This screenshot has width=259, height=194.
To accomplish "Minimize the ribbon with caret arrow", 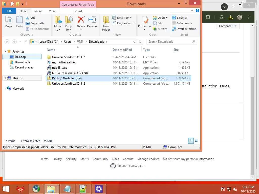I will [x=192, y=11].
